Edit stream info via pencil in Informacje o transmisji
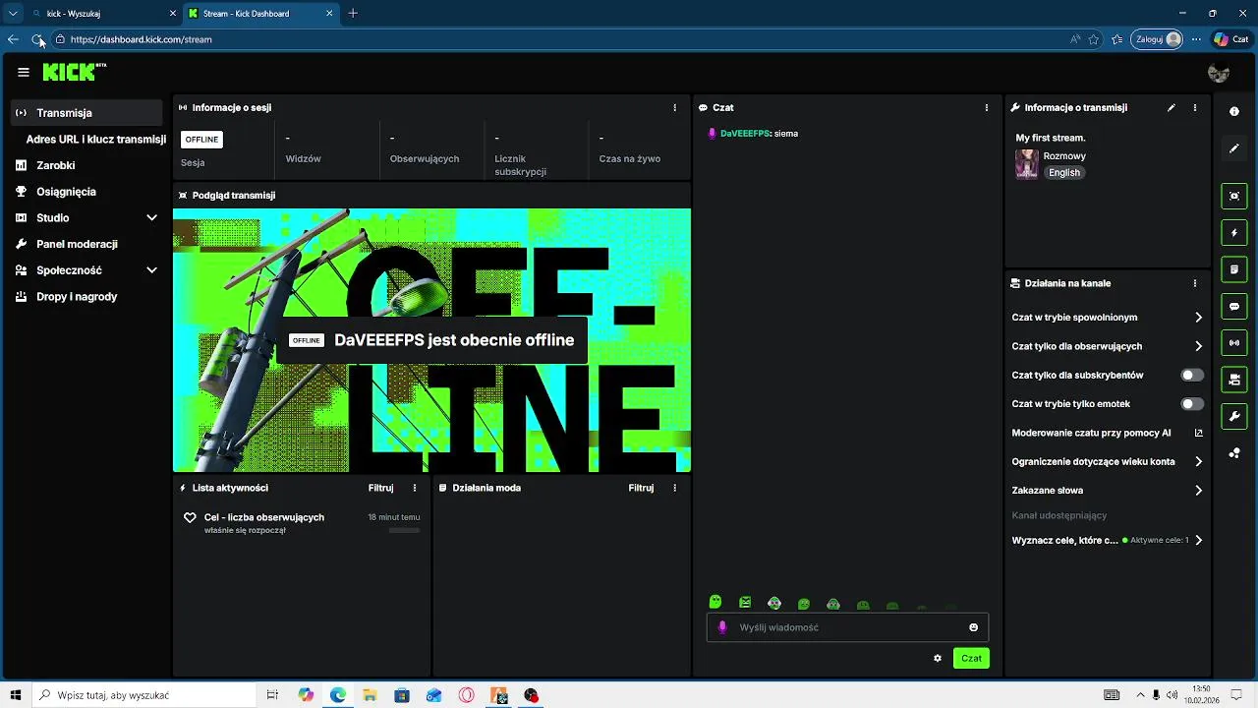This screenshot has width=1258, height=708. click(1172, 108)
